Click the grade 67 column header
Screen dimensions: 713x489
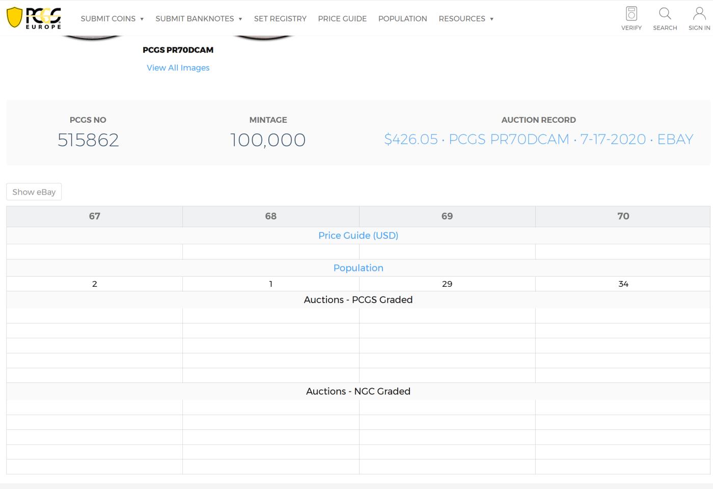click(95, 216)
